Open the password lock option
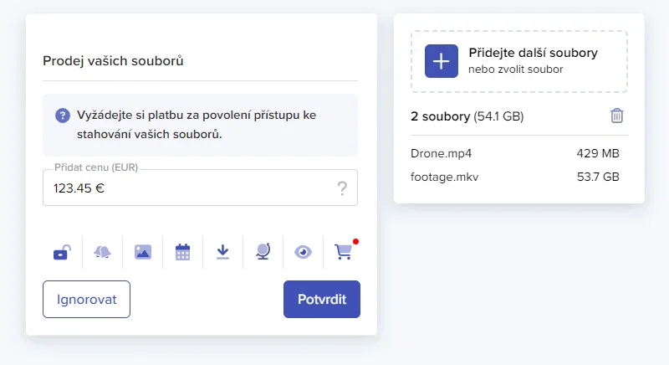This screenshot has height=365, width=669. click(x=62, y=251)
